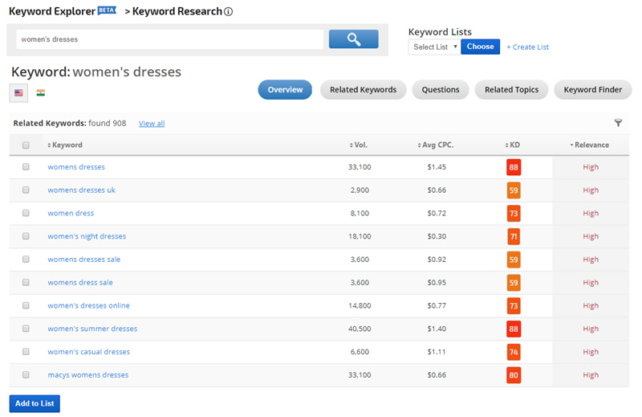Sort by the Relevance column header
Viewport: 642px width, 417px height.
point(590,145)
